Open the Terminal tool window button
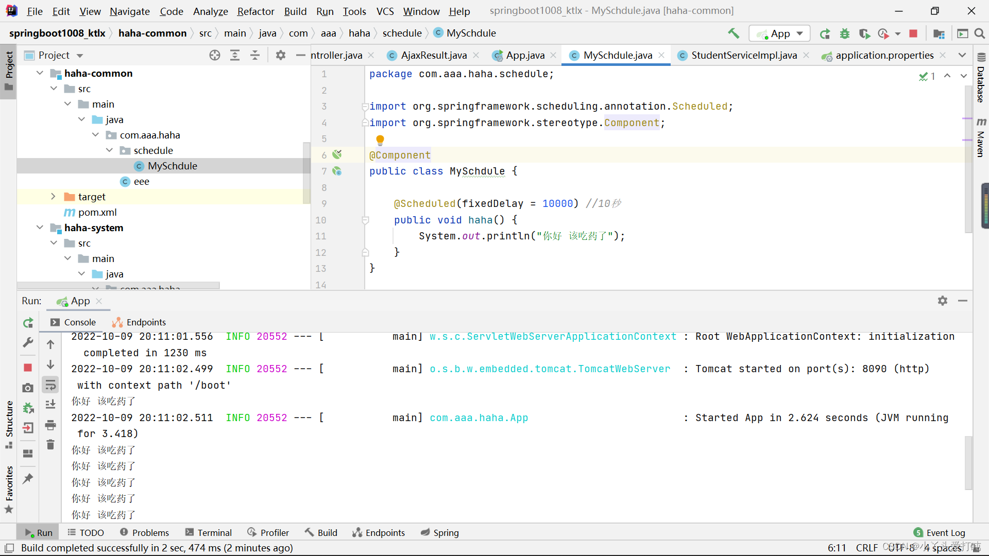The width and height of the screenshot is (989, 556). [209, 532]
